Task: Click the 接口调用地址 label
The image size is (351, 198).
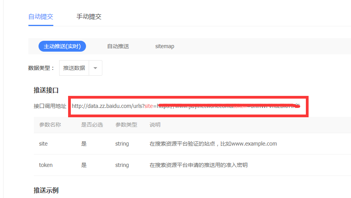Action: [x=50, y=106]
